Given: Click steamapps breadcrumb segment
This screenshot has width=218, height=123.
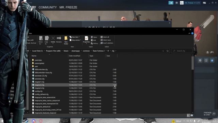Looking at the screenshot, I should pyautogui.click(x=76, y=51).
